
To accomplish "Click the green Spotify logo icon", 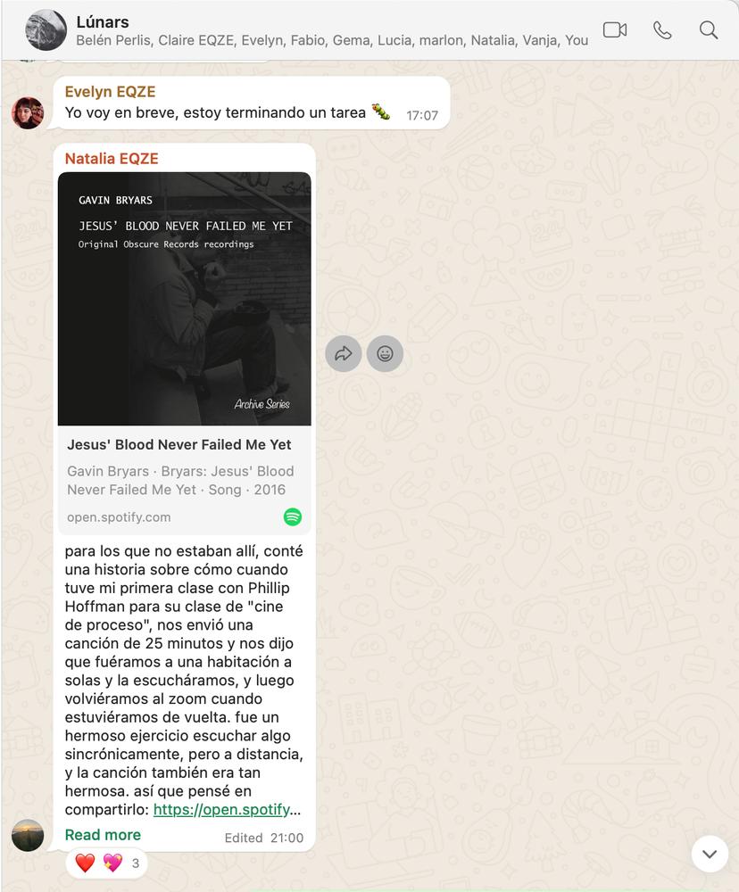I will 293,516.
